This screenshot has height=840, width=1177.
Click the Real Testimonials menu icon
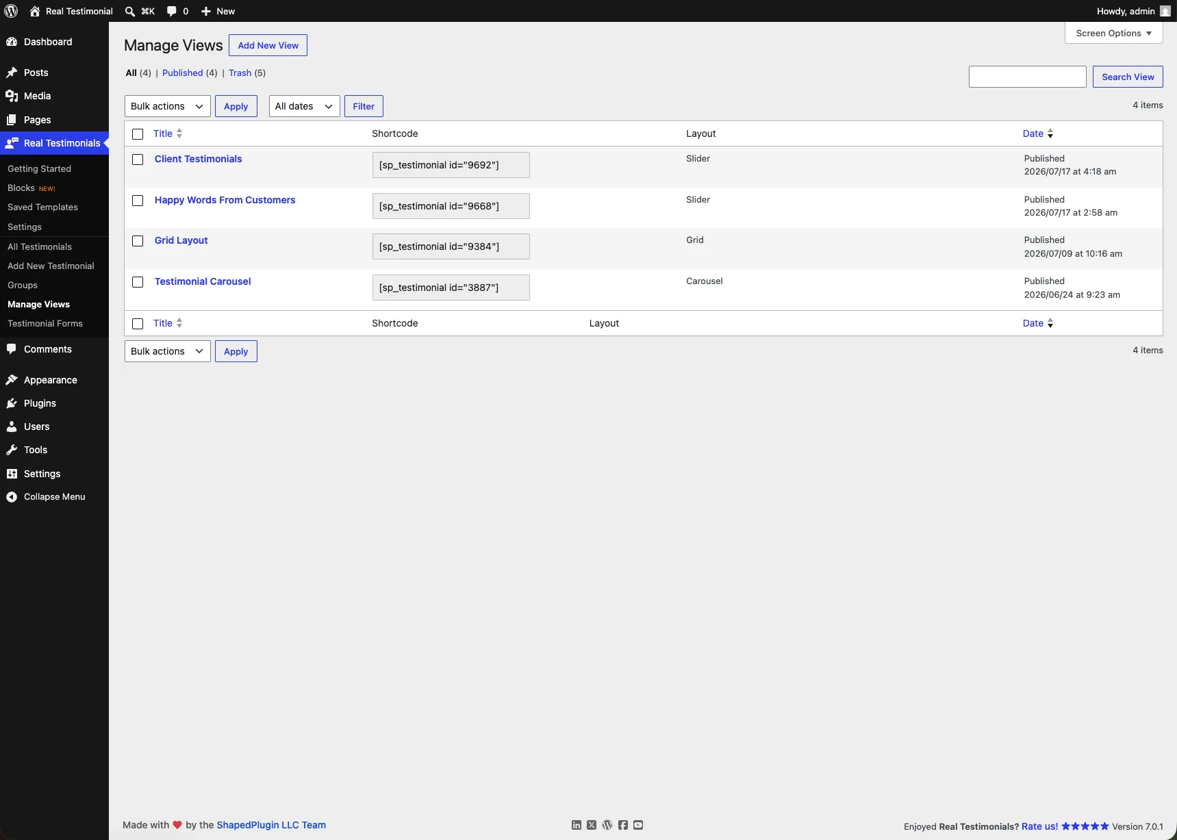[12, 143]
